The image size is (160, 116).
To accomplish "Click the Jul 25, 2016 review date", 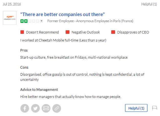I will 12,4.
